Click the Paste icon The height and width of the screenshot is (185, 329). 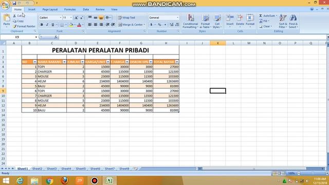tap(7, 18)
